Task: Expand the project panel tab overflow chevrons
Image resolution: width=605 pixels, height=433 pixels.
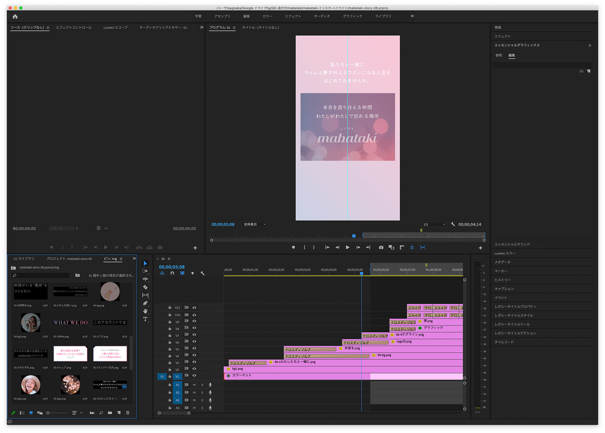Action: pos(134,258)
